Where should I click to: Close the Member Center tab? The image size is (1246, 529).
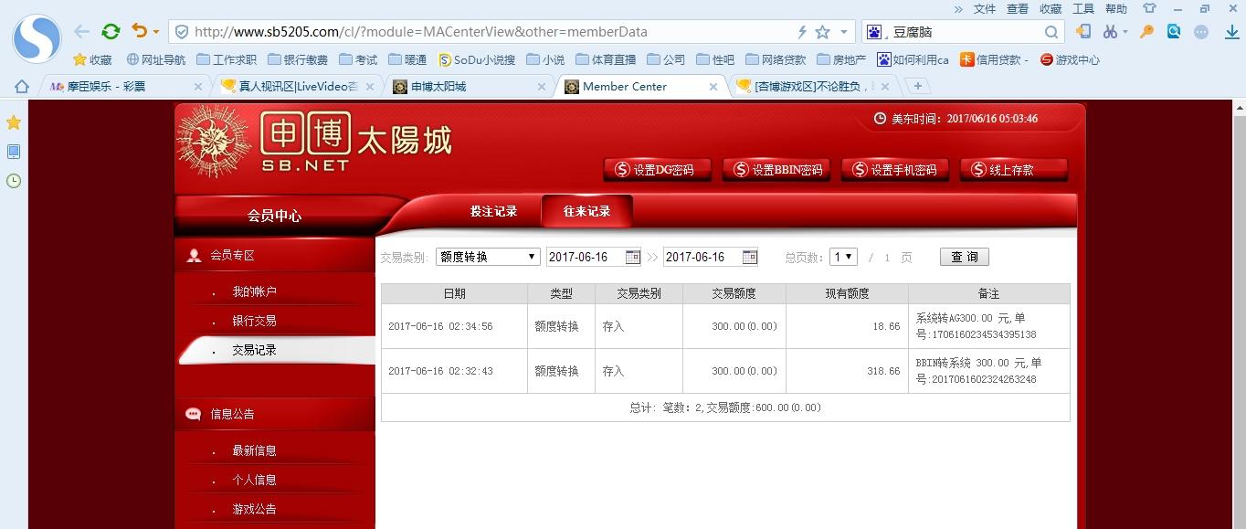tap(713, 87)
